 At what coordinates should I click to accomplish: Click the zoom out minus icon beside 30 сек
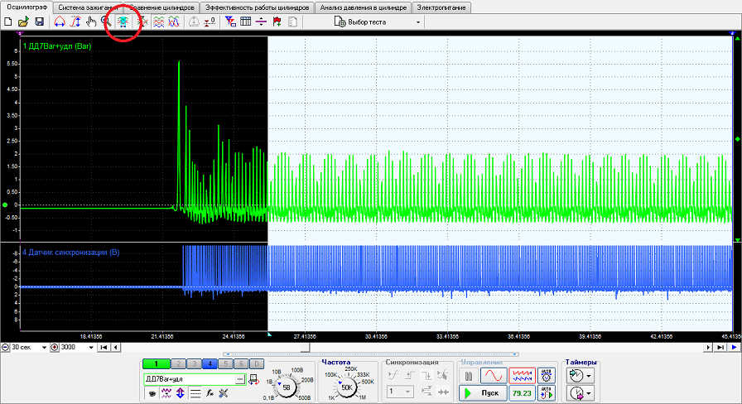[5, 347]
